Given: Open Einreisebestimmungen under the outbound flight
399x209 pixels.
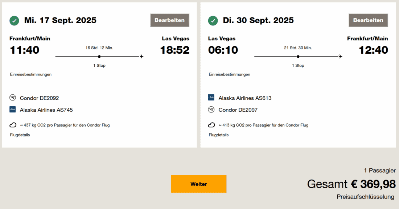Looking at the screenshot, I should point(31,74).
